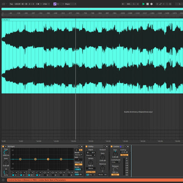Open the Limiter Lookahead dropdown

116,162
